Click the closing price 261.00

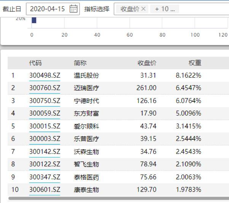pos(146,88)
